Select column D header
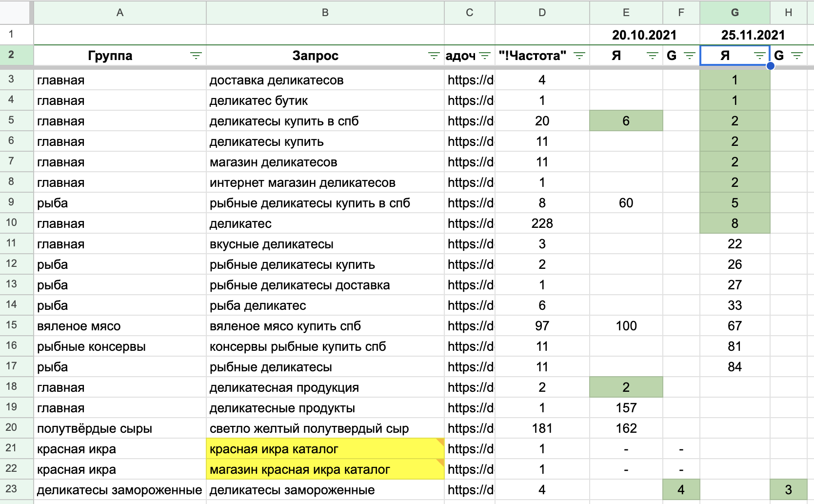The image size is (814, 504). [x=542, y=13]
